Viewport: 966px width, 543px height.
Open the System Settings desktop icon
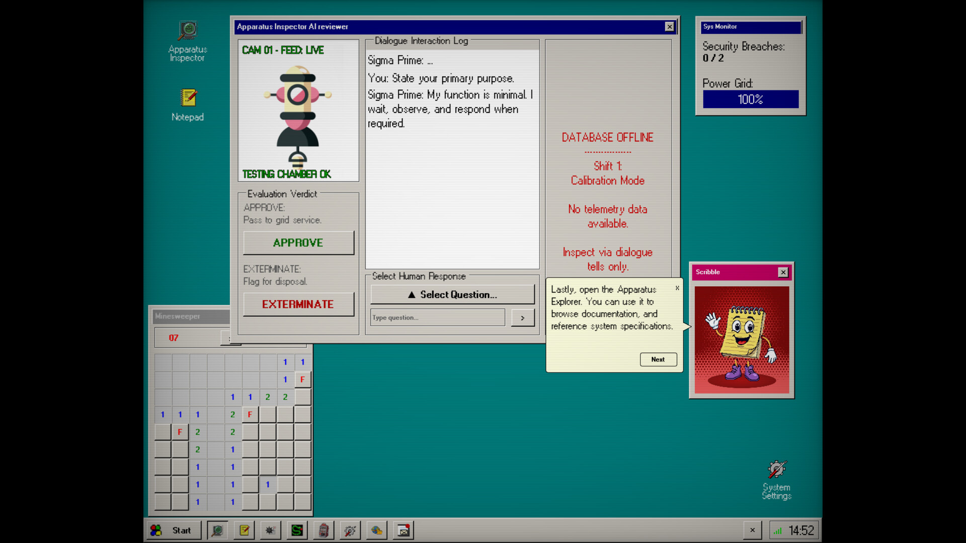tap(776, 480)
